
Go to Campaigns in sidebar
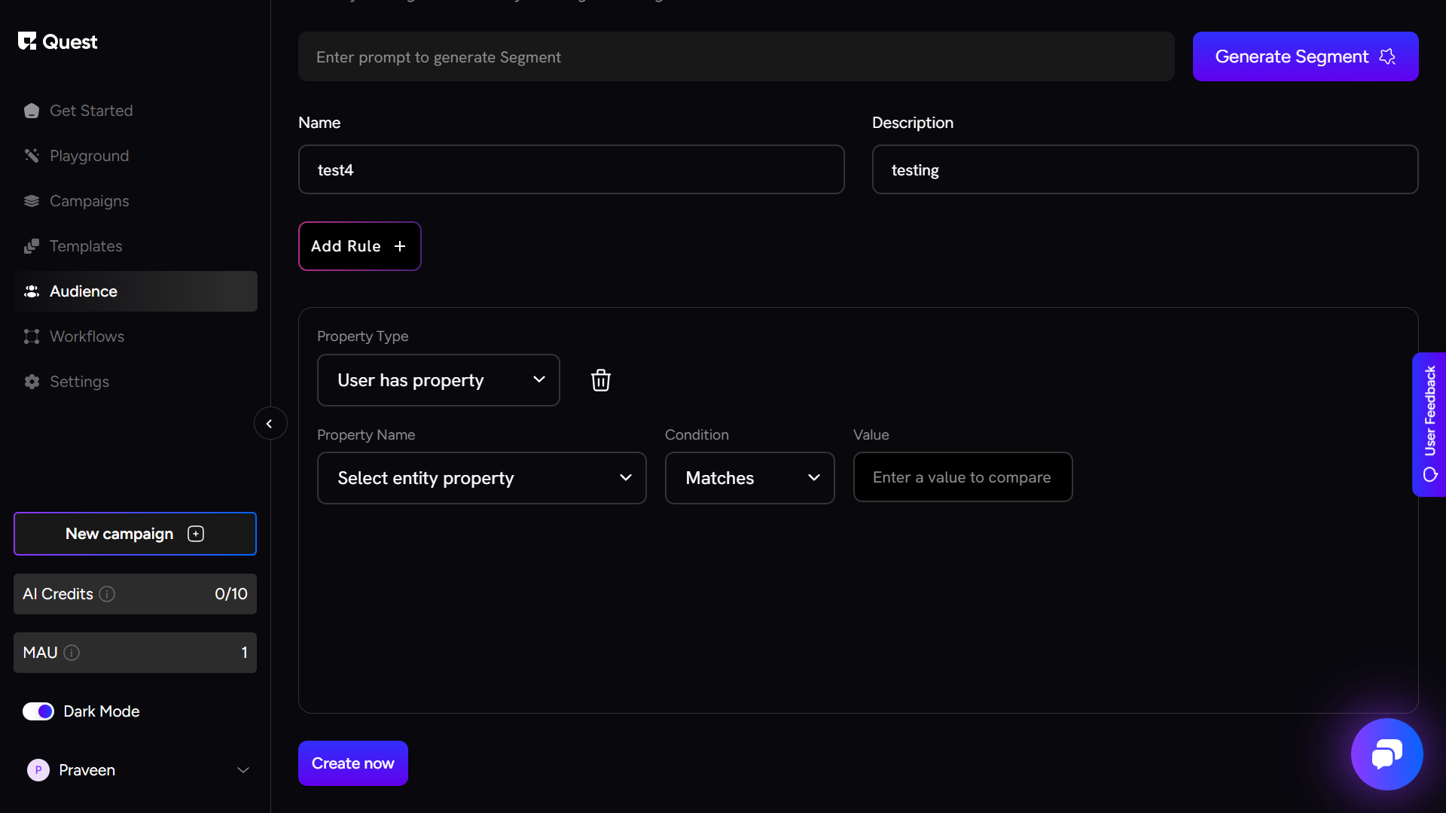[x=89, y=201]
